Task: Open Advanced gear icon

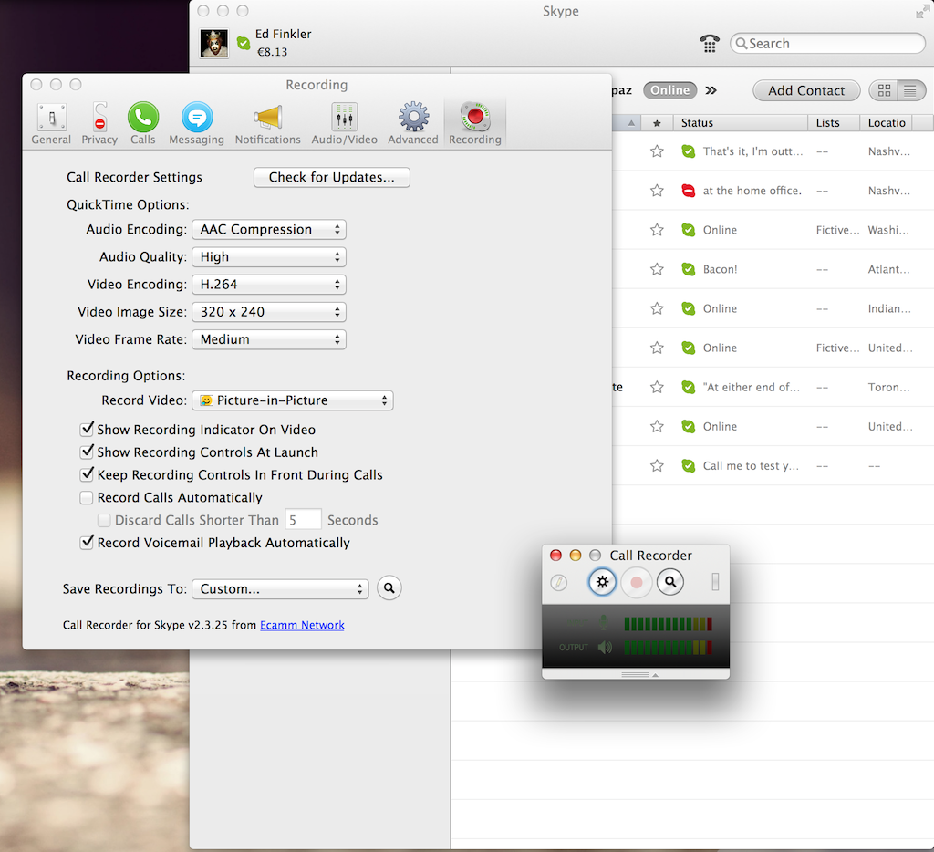Action: [x=413, y=117]
